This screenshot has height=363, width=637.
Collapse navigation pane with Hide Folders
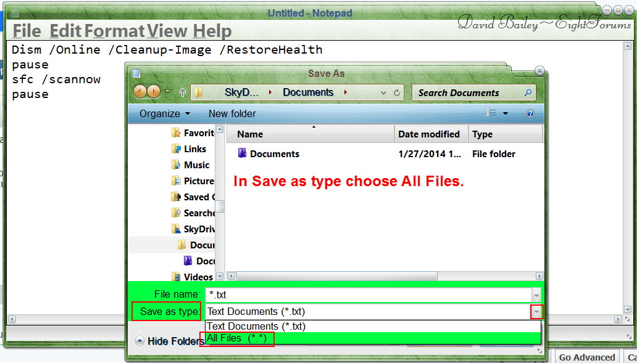pyautogui.click(x=170, y=341)
